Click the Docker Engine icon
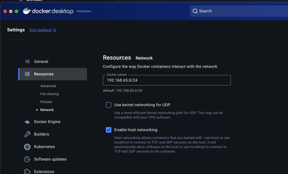Viewport: 288px width, 174px height. pos(27,122)
